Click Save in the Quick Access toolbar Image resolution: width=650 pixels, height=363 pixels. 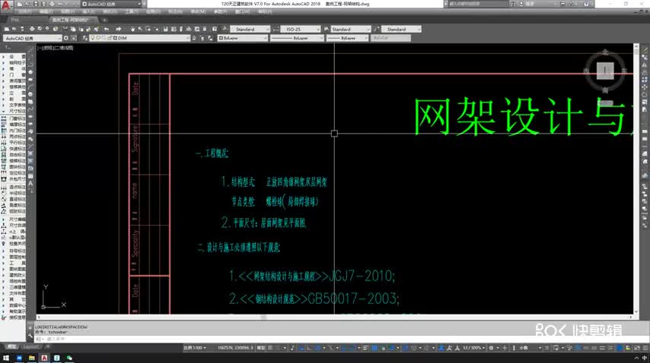[x=36, y=4]
